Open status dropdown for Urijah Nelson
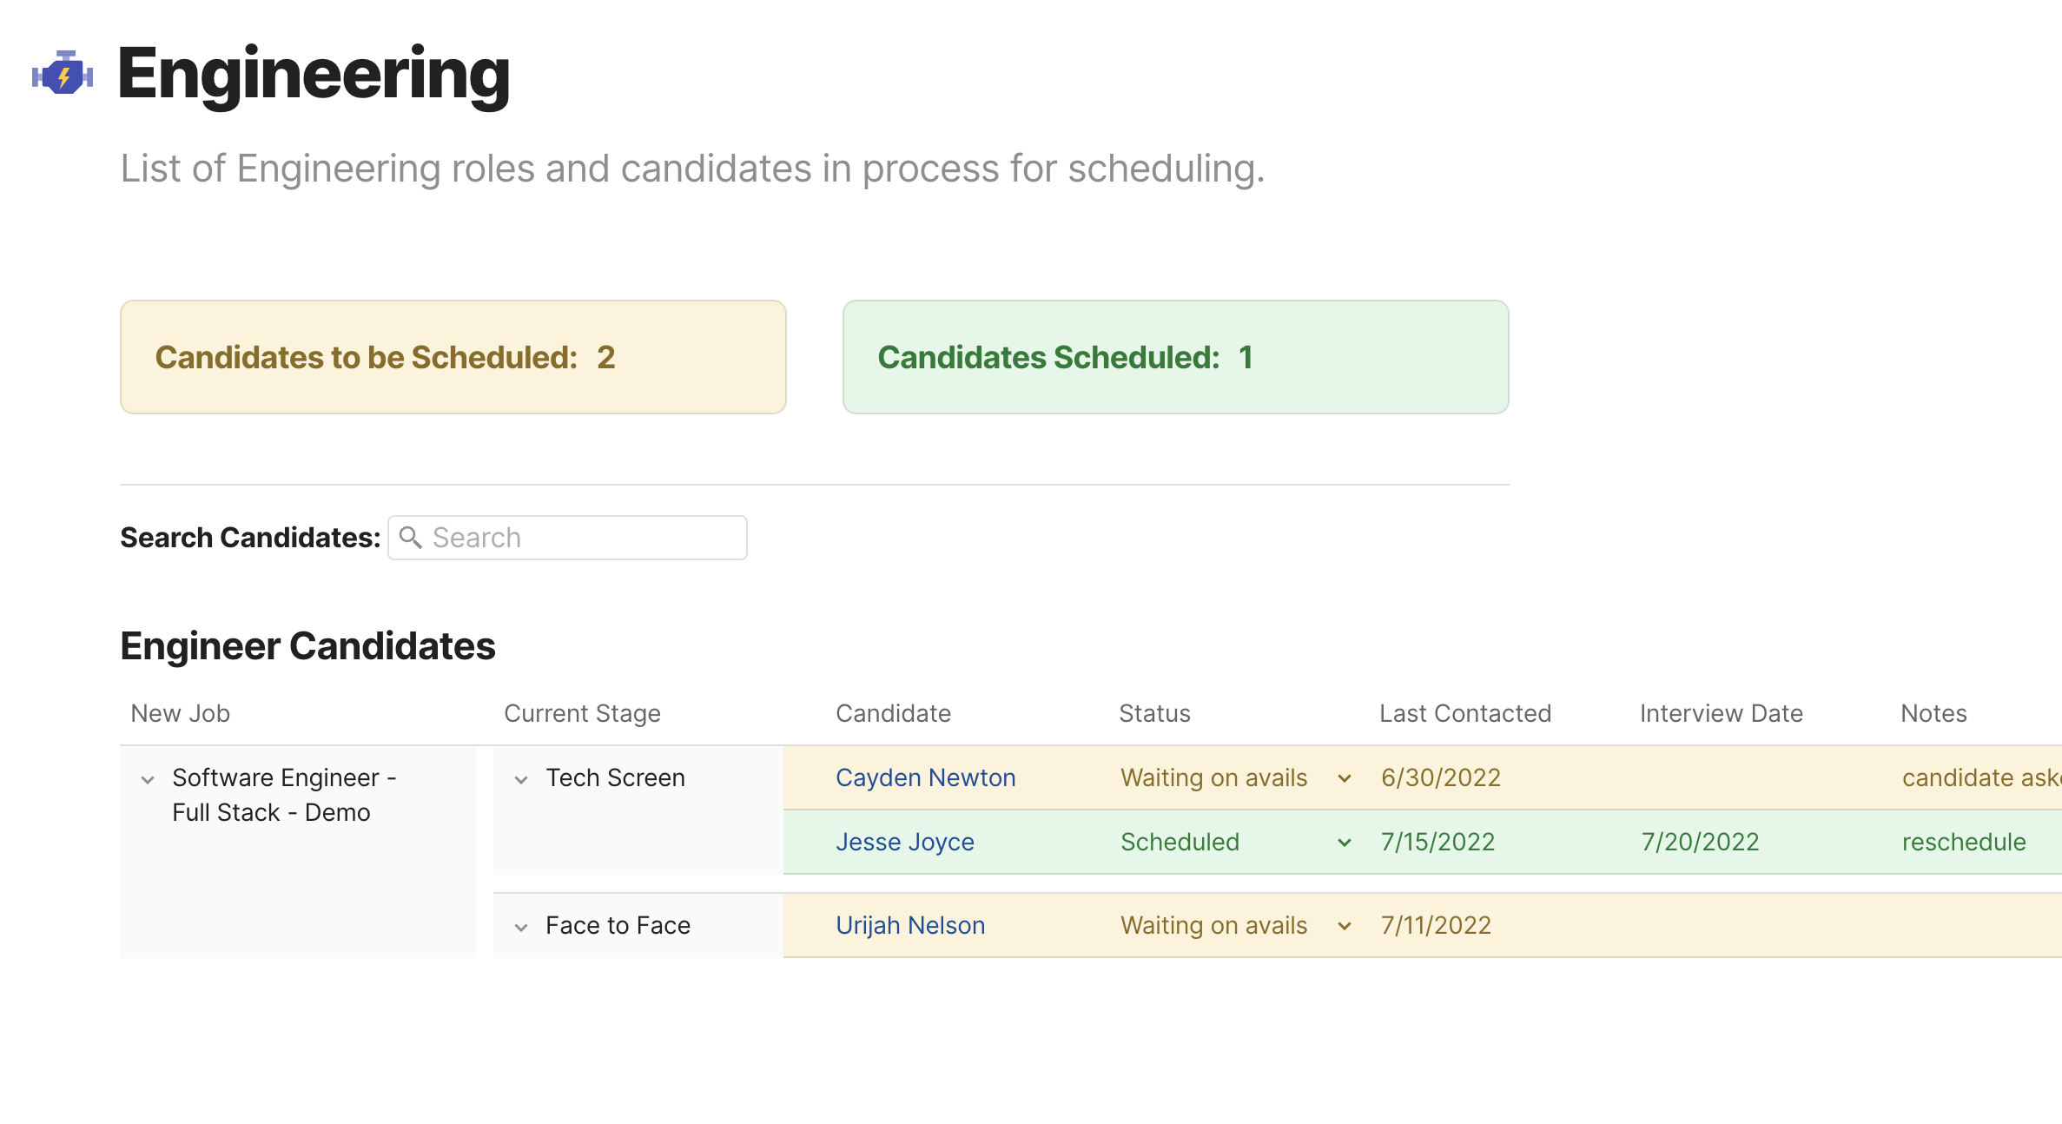This screenshot has height=1124, width=2062. tap(1345, 926)
